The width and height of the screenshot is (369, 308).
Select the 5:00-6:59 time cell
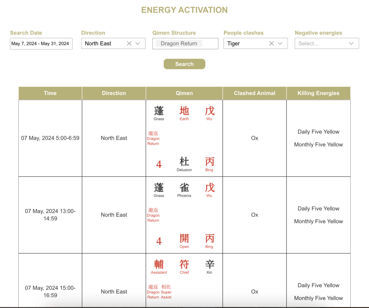click(50, 138)
